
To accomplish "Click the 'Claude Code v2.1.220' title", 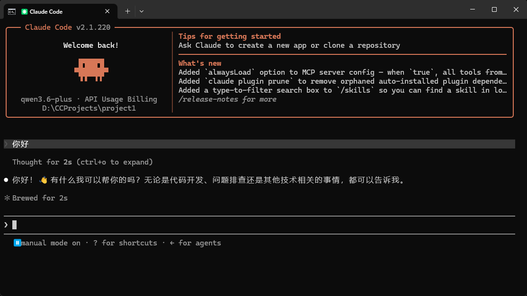I will coord(68,27).
